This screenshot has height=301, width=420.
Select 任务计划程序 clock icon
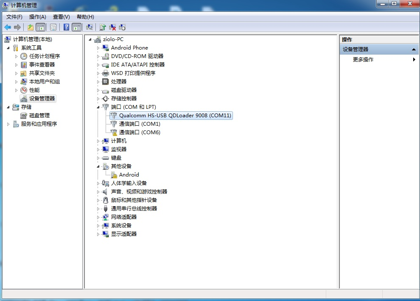[x=24, y=56]
